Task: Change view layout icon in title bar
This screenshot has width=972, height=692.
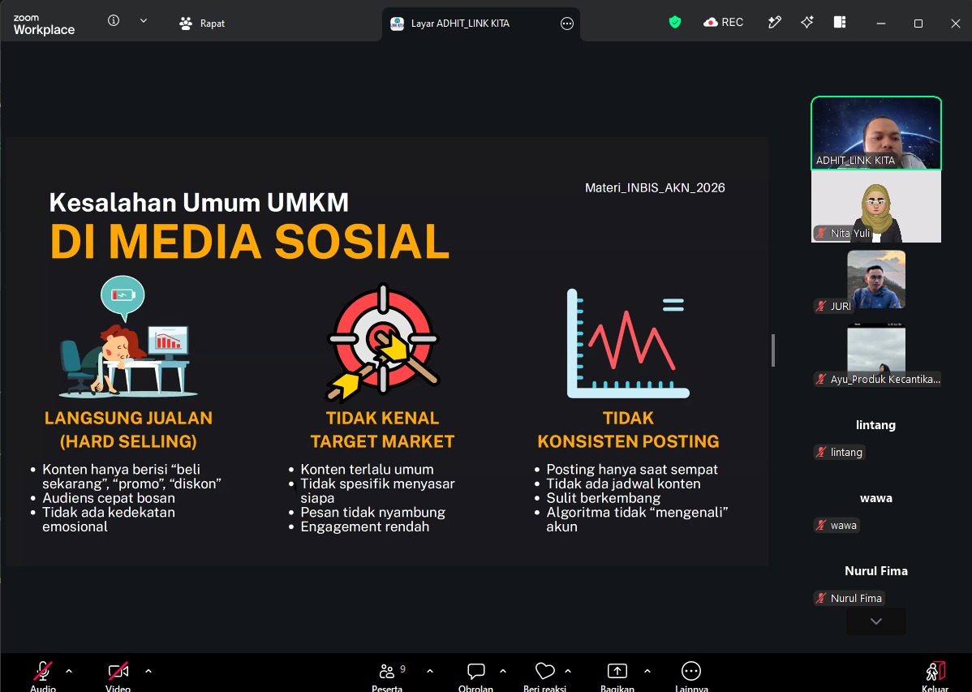Action: point(840,23)
